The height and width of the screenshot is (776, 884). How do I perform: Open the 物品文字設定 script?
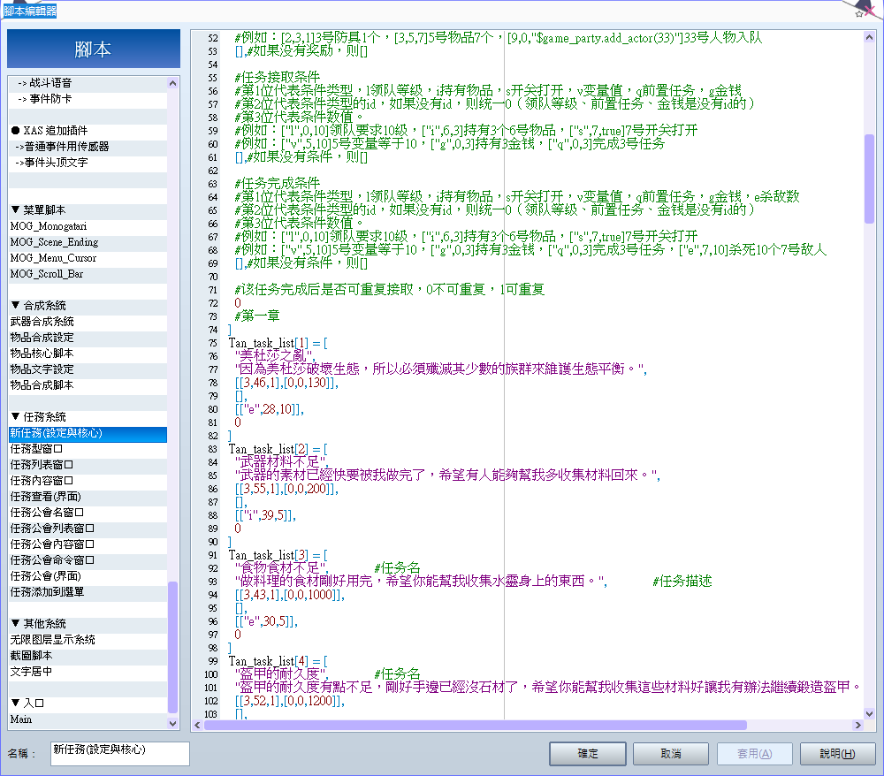(x=88, y=369)
